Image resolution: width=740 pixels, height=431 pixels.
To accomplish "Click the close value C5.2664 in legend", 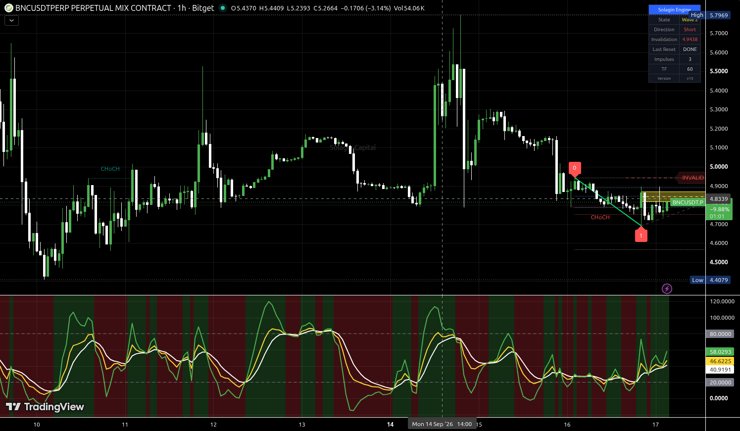I will pos(325,8).
